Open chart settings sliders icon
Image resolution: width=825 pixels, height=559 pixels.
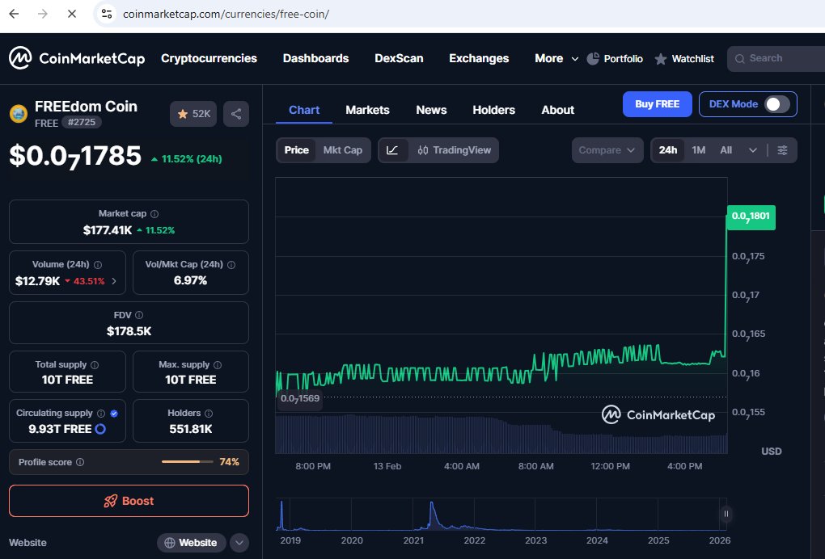[782, 150]
